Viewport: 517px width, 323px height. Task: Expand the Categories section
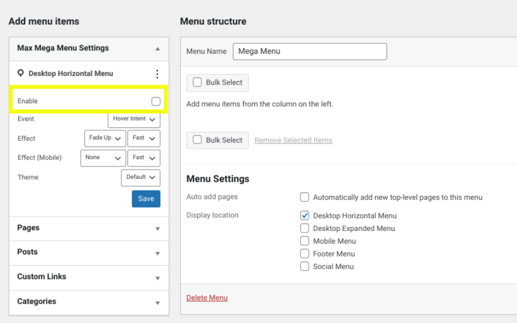89,302
